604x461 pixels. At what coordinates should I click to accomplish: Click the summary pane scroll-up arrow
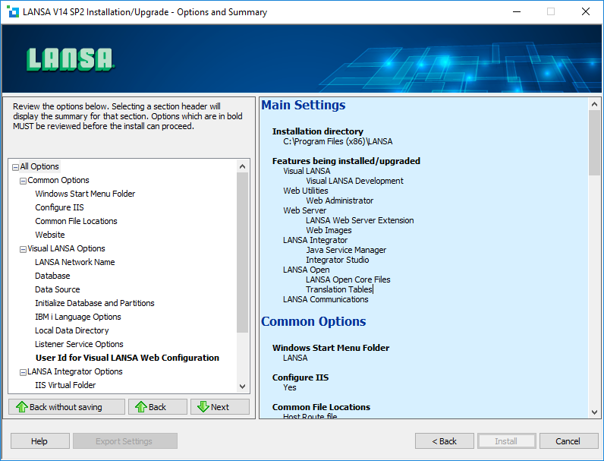click(594, 104)
